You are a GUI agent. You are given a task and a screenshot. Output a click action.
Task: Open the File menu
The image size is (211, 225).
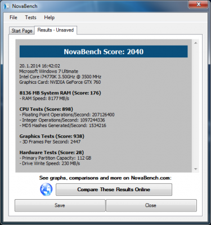(14, 17)
